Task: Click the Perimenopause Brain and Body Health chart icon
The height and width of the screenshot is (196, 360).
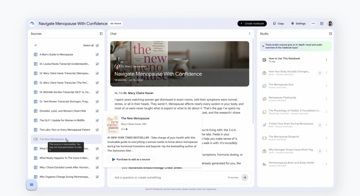Action: click(x=264, y=164)
